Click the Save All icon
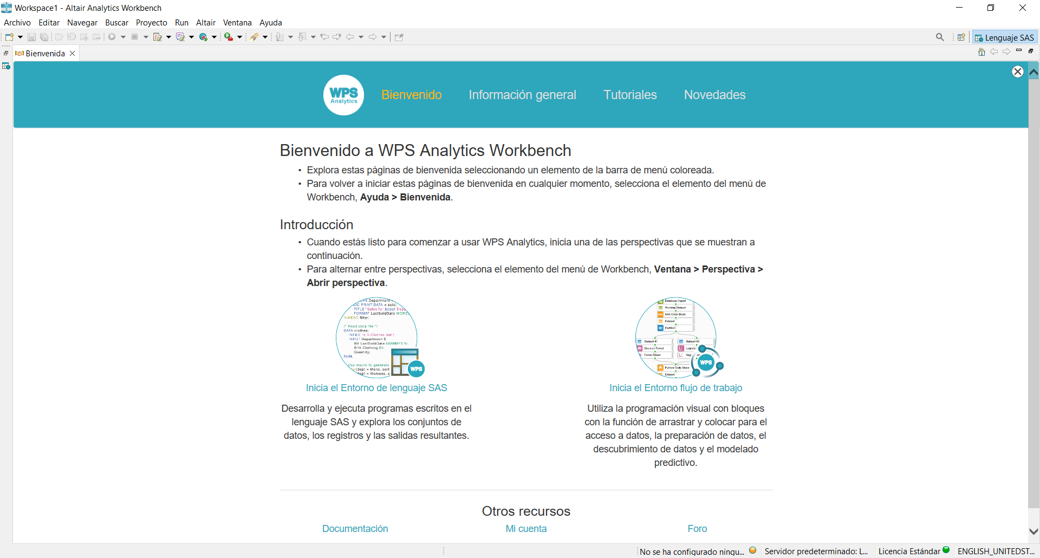 pos(44,37)
